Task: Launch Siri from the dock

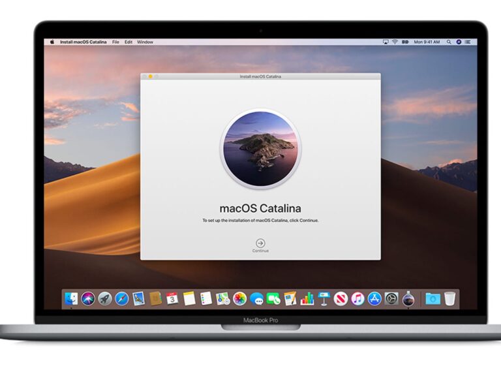Action: tap(88, 299)
